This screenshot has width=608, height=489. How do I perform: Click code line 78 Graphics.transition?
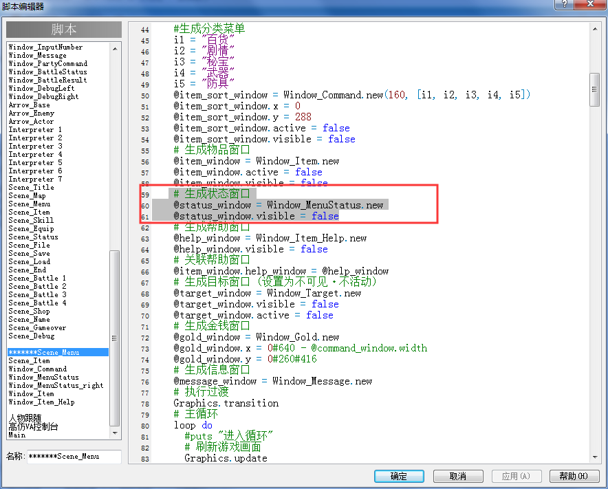(226, 403)
